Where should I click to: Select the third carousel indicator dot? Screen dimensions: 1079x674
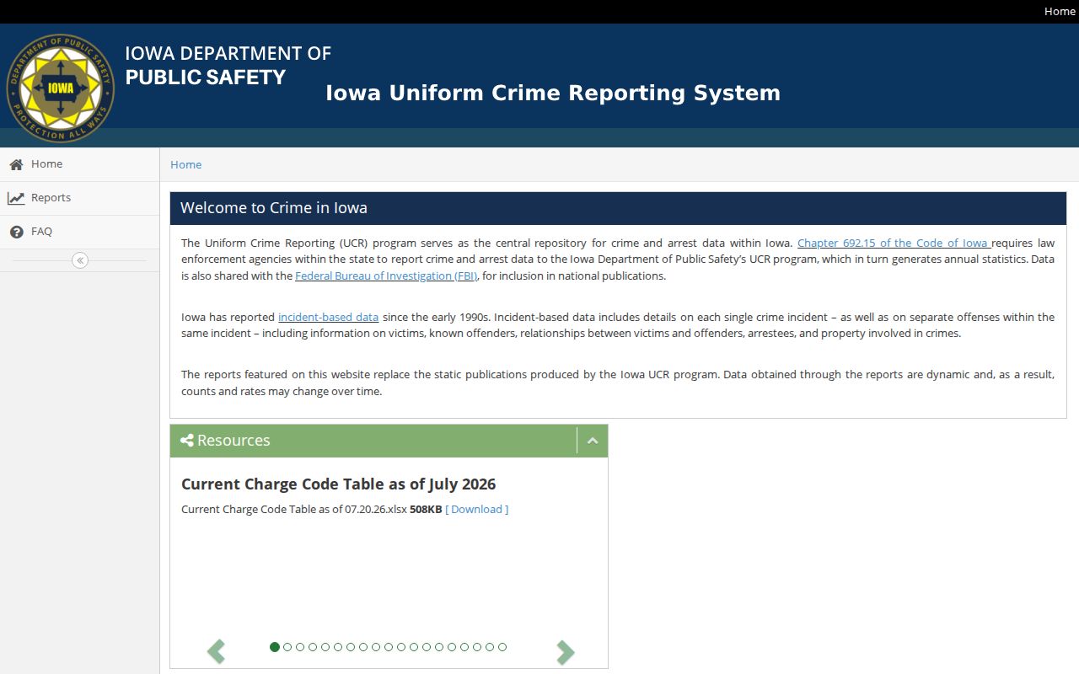(300, 647)
